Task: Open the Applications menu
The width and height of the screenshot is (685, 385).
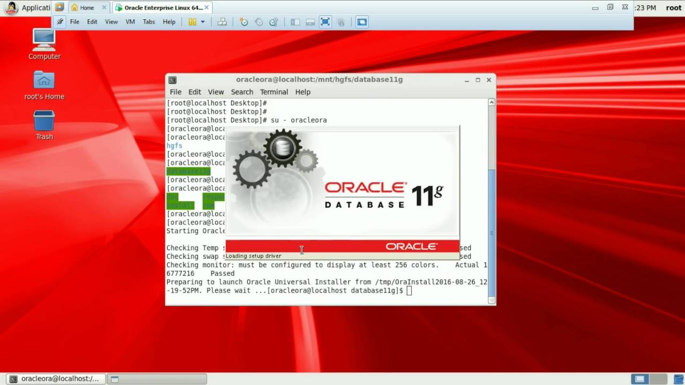Action: [x=36, y=7]
